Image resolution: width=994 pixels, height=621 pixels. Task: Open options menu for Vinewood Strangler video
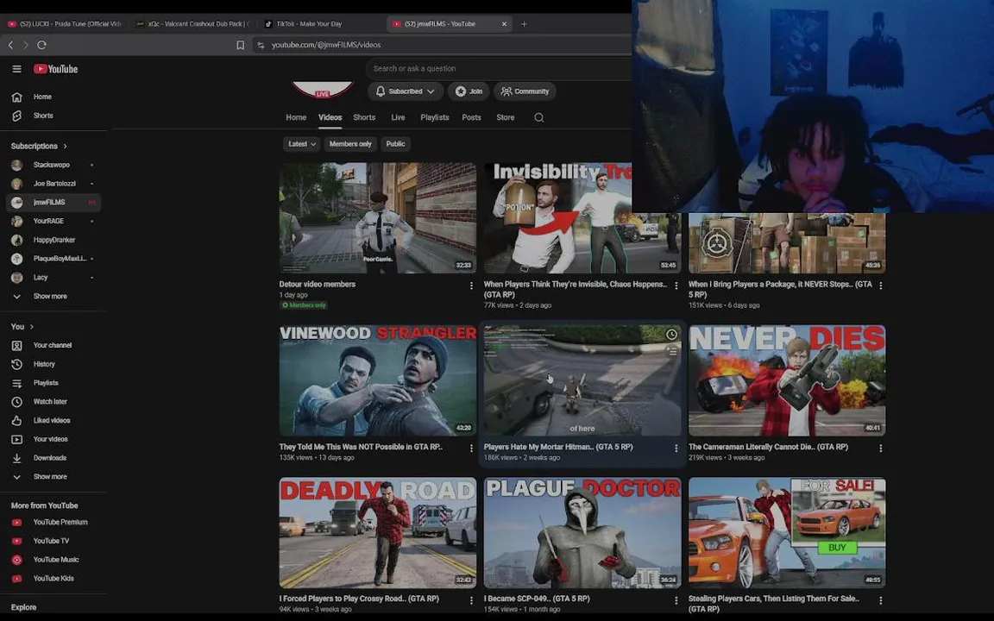[x=471, y=448]
